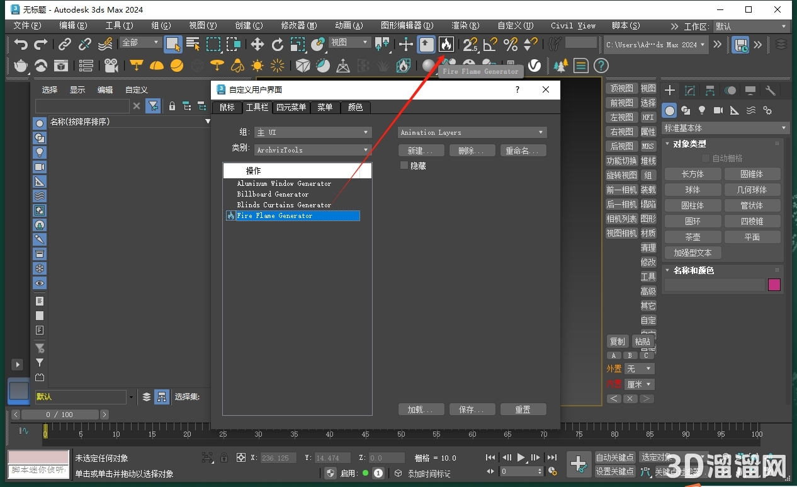Image resolution: width=797 pixels, height=487 pixels.
Task: Open the 脚本(S) menu
Action: click(x=626, y=26)
